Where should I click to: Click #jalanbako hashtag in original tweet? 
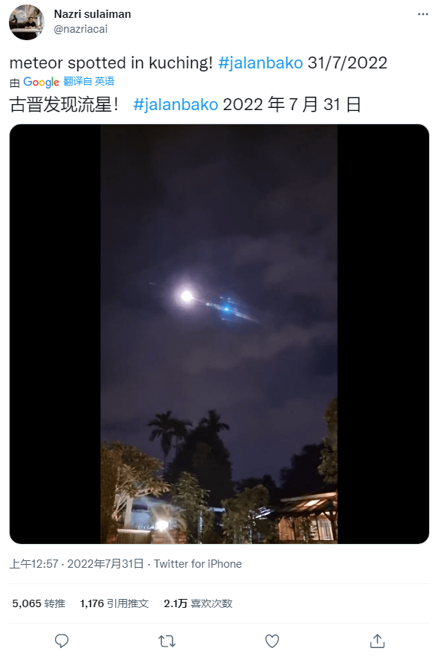tap(260, 63)
